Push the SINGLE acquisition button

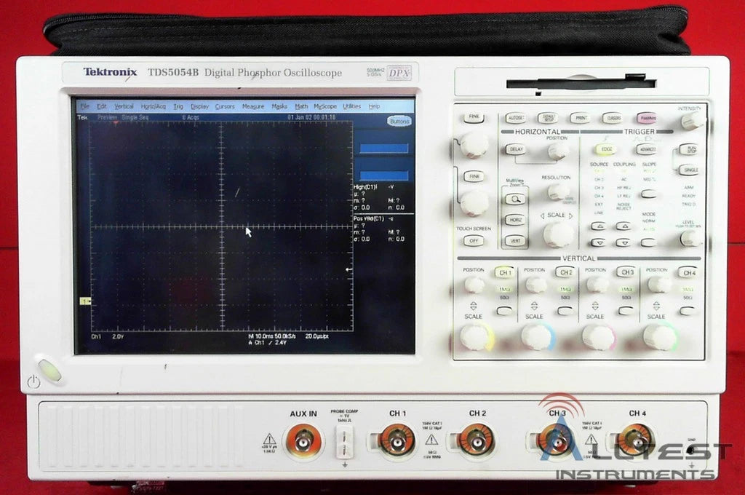point(690,170)
